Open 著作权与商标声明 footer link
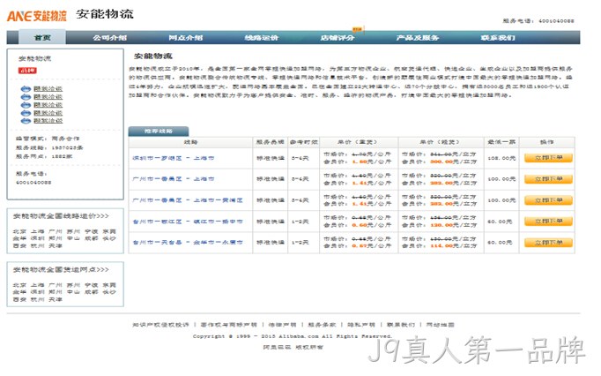This screenshot has width=601, height=376. 228,325
